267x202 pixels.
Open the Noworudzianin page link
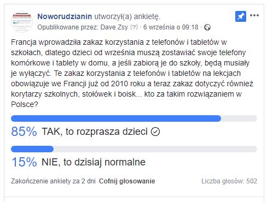pyautogui.click(x=65, y=16)
